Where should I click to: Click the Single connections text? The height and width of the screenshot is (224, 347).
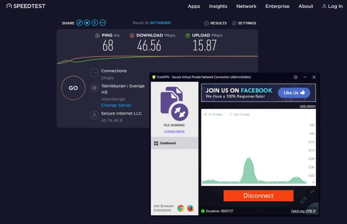(x=107, y=78)
